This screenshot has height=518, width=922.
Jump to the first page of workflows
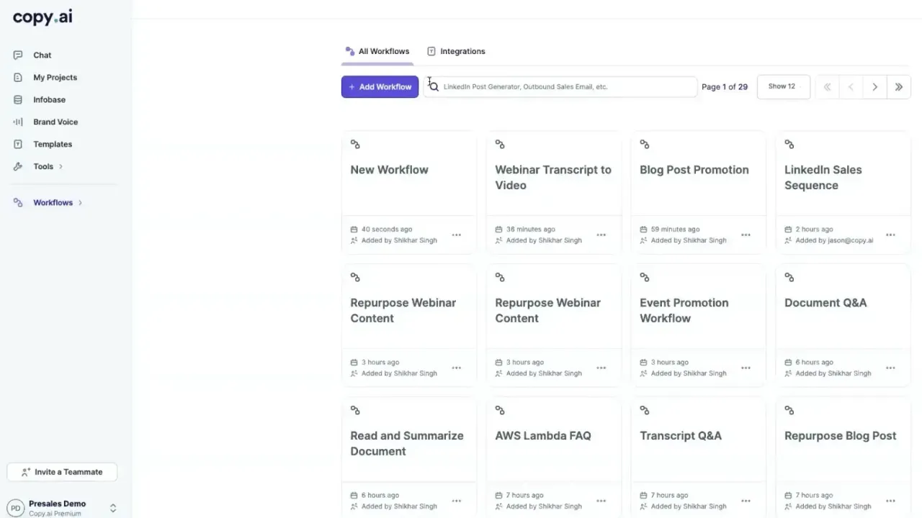(x=827, y=87)
